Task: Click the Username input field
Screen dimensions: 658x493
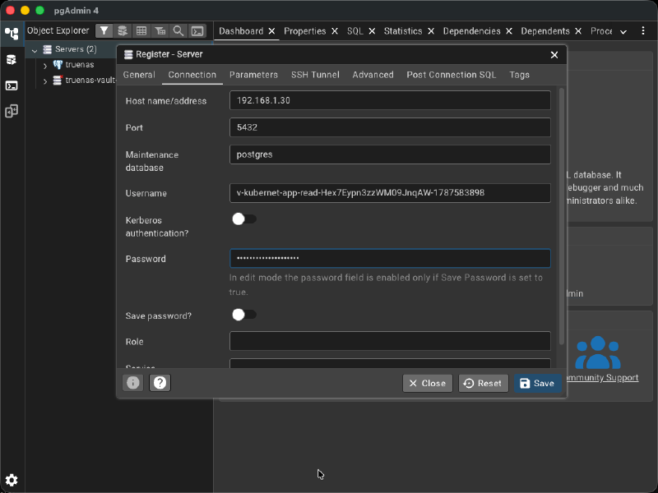Action: (390, 193)
